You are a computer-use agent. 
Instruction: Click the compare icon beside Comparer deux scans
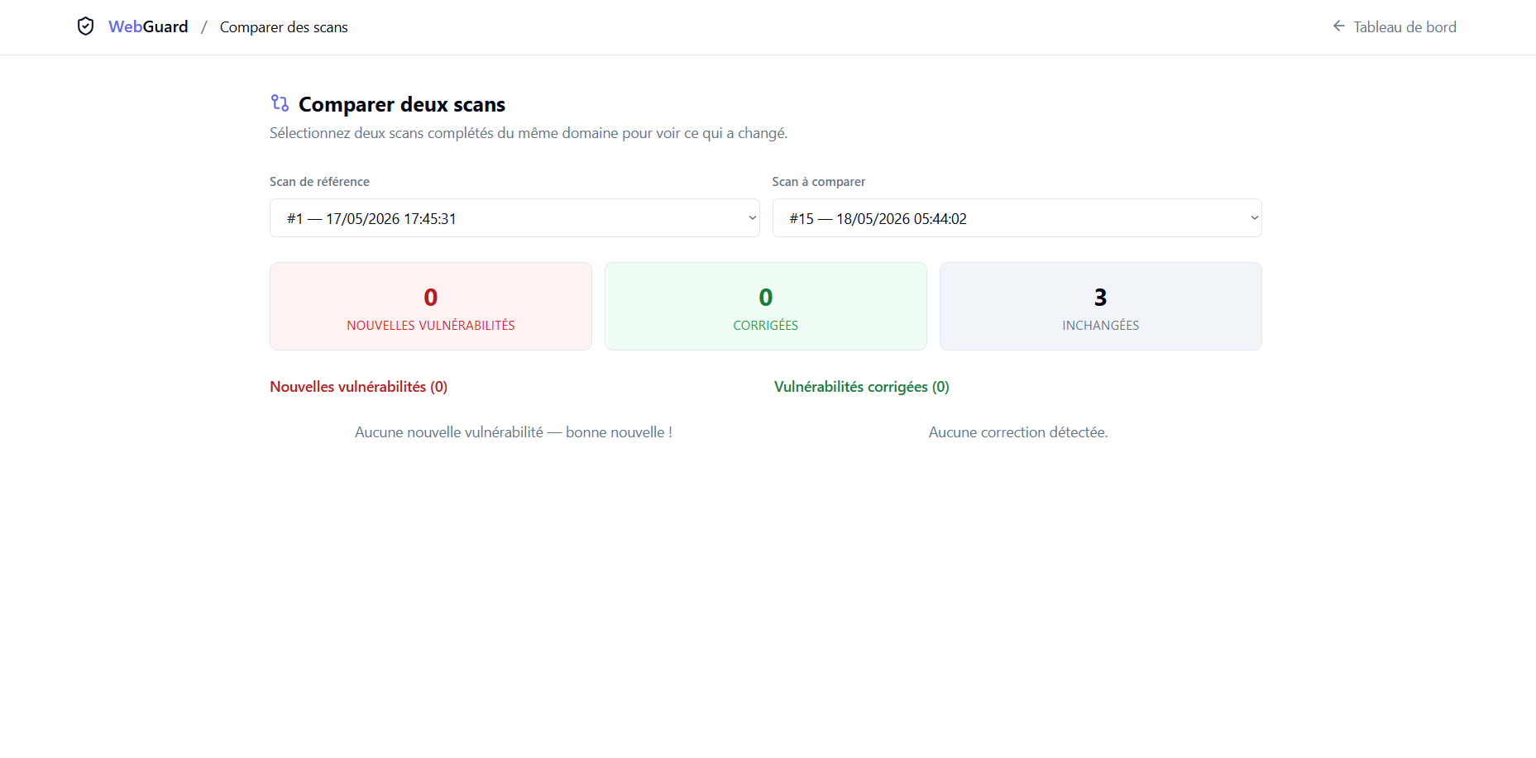280,103
